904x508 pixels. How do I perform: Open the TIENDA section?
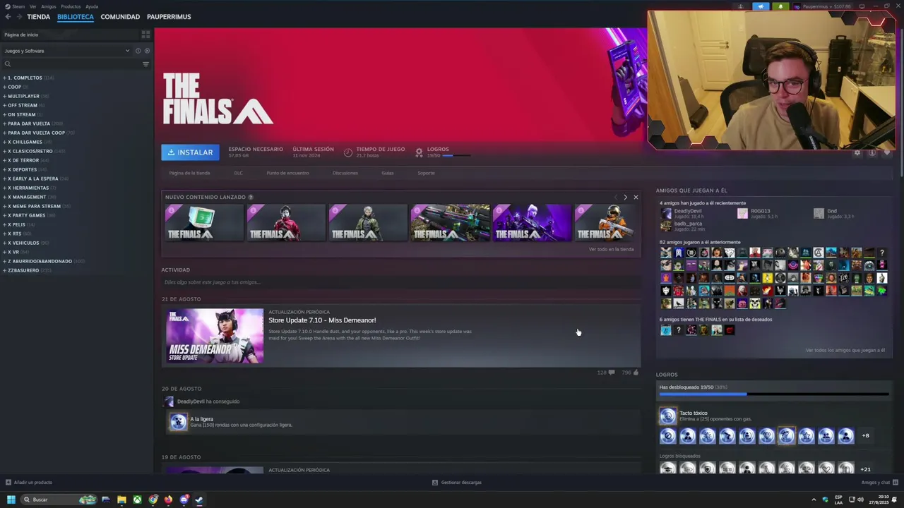pyautogui.click(x=38, y=17)
